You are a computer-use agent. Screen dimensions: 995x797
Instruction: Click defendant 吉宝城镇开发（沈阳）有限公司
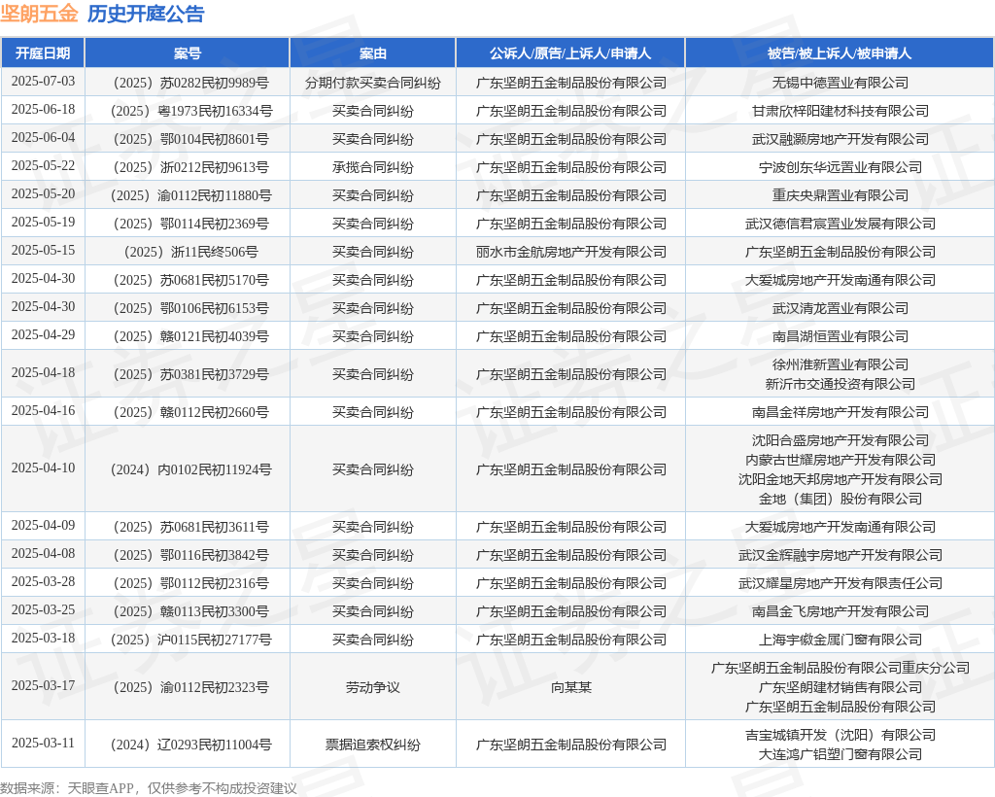point(841,735)
